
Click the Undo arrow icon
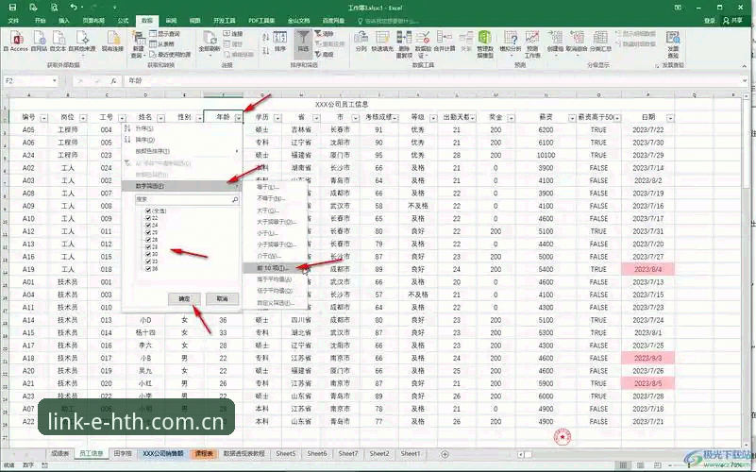pyautogui.click(x=74, y=8)
